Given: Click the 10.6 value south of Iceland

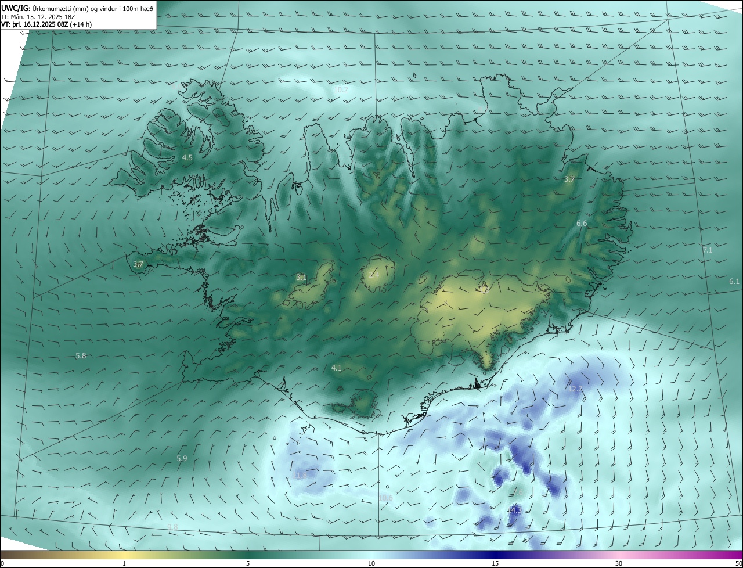Looking at the screenshot, I should tap(385, 498).
